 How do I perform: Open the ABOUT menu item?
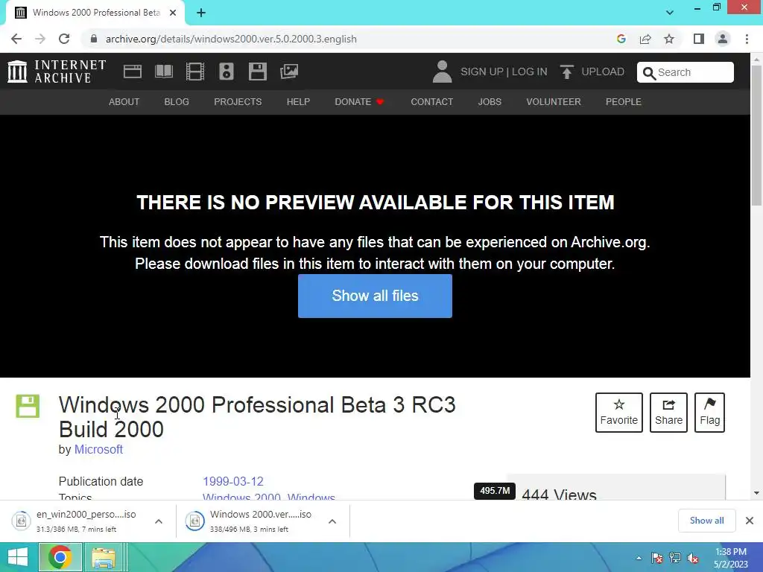tap(124, 101)
